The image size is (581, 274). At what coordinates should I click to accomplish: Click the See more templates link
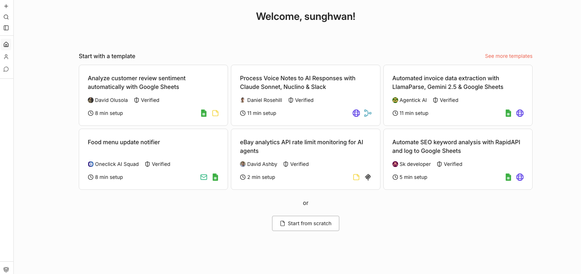pyautogui.click(x=508, y=56)
